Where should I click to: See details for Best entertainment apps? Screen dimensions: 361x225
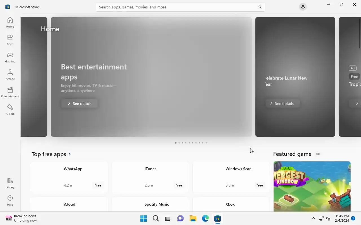click(79, 103)
